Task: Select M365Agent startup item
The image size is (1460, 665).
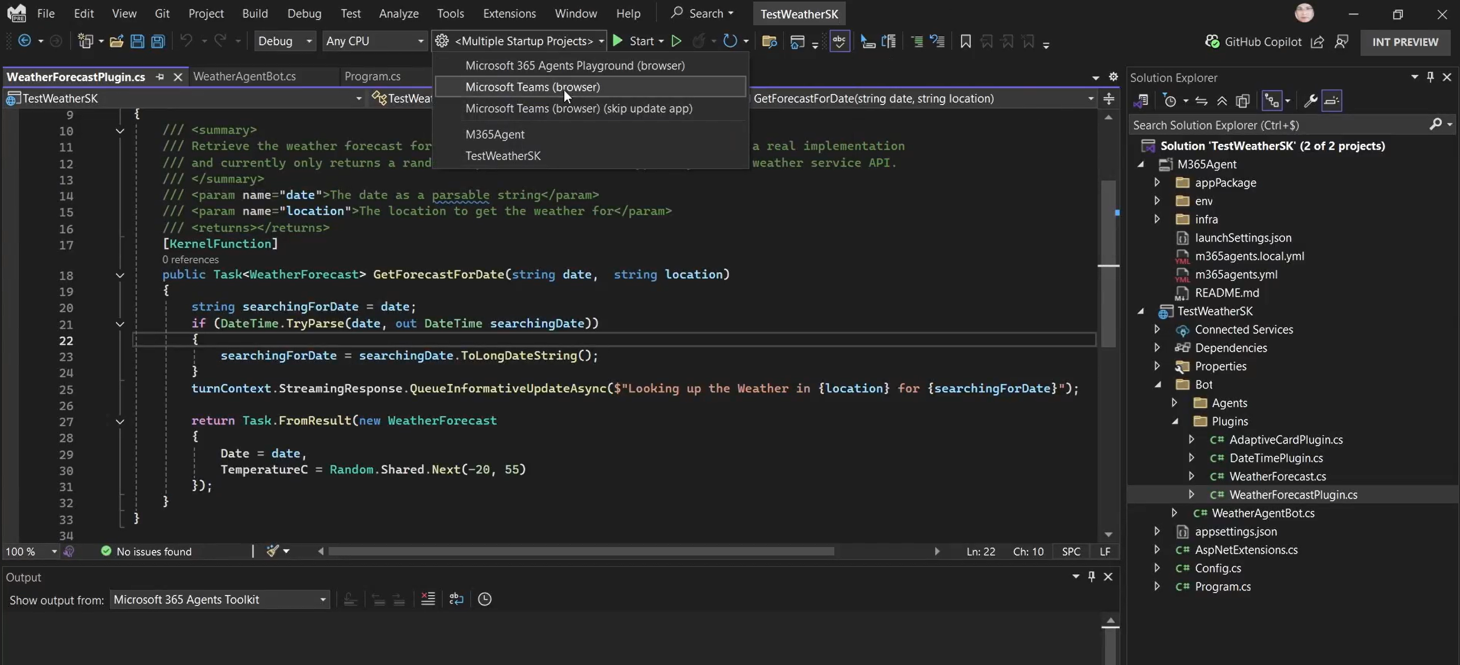Action: (590, 134)
